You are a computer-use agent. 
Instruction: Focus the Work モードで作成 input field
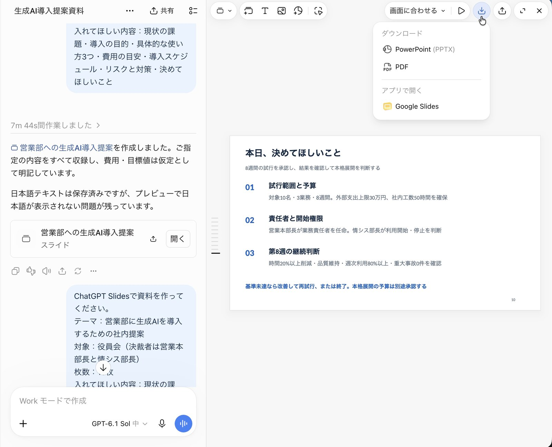(103, 401)
